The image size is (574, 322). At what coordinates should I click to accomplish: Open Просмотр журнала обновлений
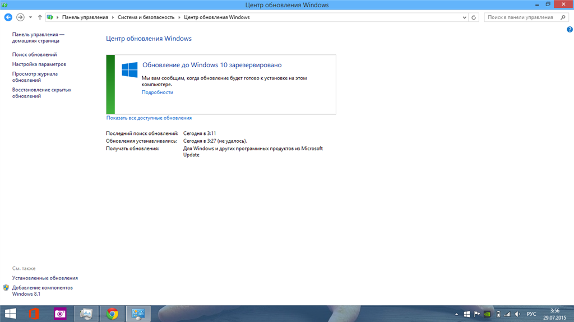point(35,77)
